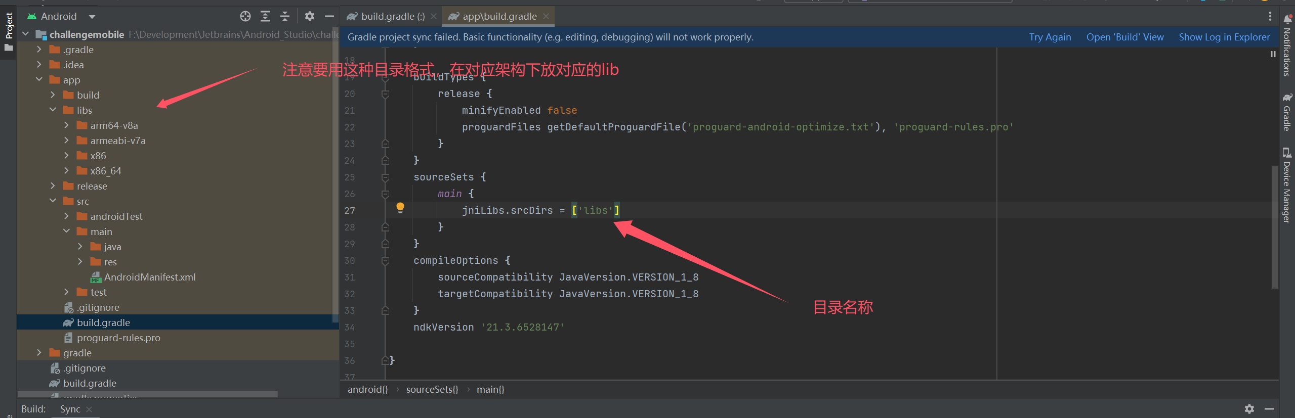Image resolution: width=1295 pixels, height=418 pixels.
Task: Collapse the src folder
Action: pyautogui.click(x=53, y=201)
